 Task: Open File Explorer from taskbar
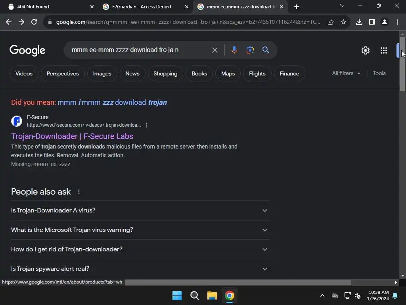(212, 295)
